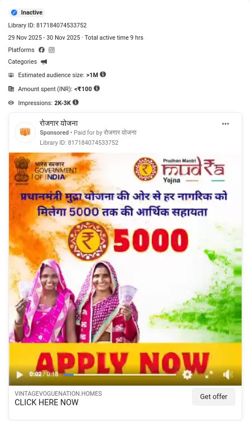Seek along the video progress bar
250x427 pixels.
(119, 374)
